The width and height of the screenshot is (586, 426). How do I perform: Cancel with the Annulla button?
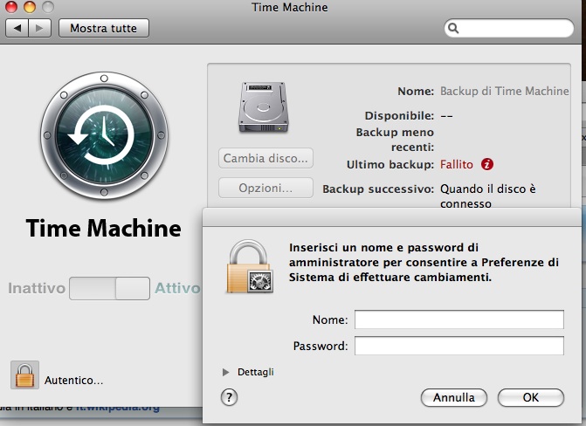[454, 397]
